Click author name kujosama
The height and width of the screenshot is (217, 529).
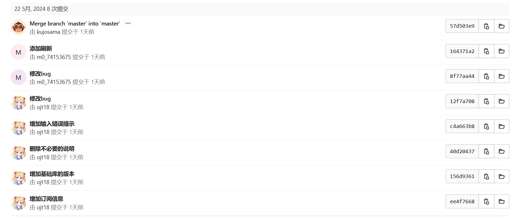click(48, 32)
